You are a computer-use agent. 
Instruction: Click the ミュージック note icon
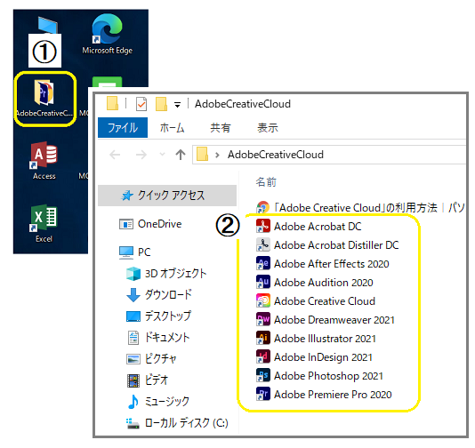133,402
